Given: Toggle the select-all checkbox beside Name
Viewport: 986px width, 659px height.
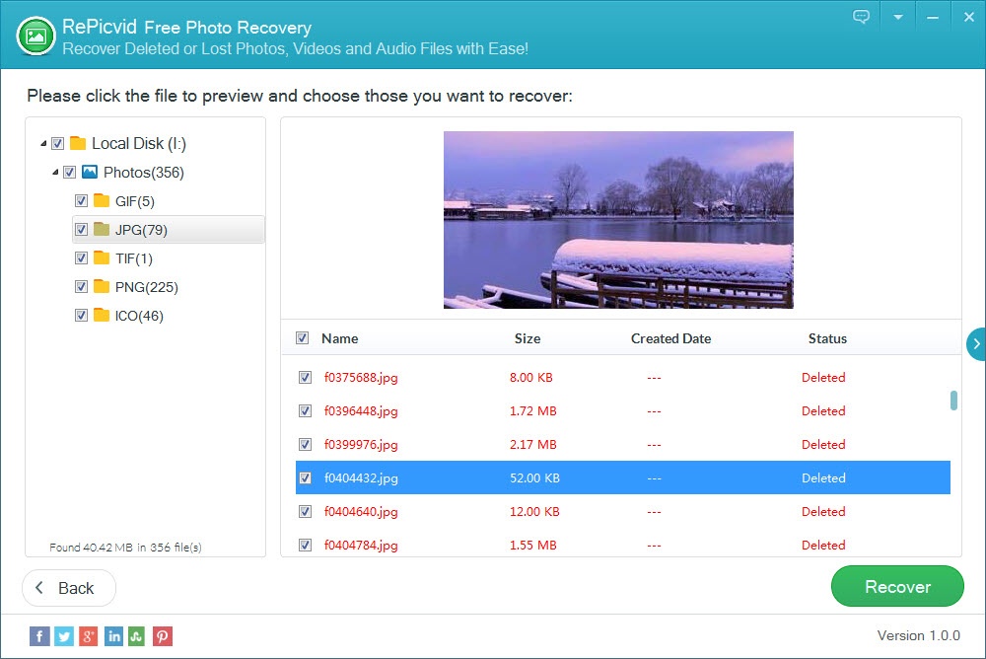Looking at the screenshot, I should click(303, 338).
